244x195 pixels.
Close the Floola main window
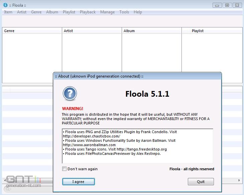[x=237, y=5]
